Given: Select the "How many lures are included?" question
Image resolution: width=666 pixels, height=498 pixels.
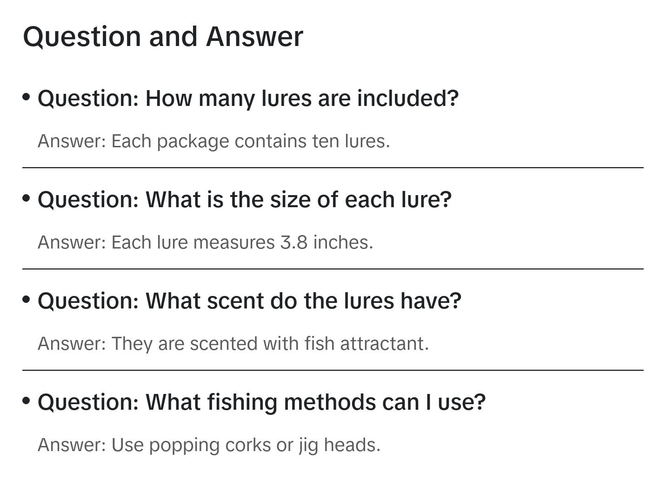Looking at the screenshot, I should (248, 98).
